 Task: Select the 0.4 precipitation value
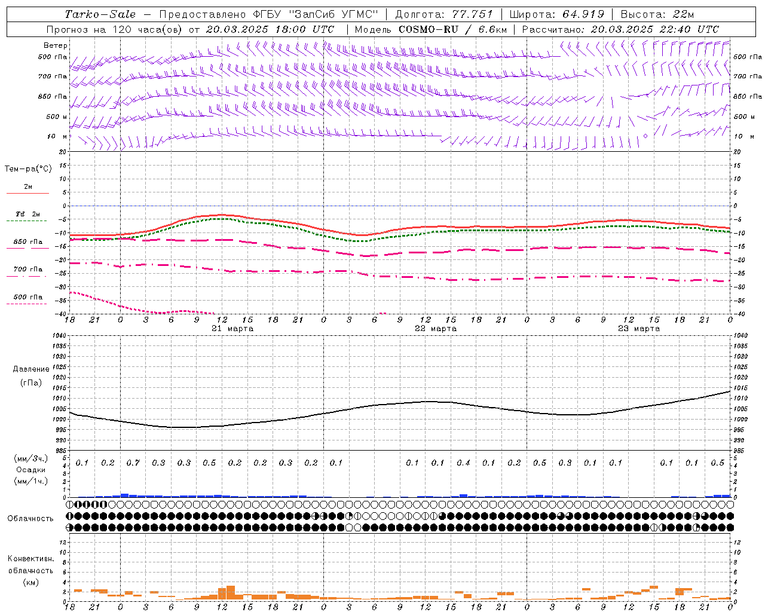(x=463, y=463)
